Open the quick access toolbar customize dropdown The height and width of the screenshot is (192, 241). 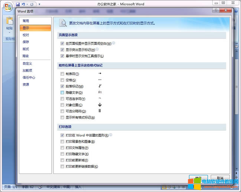coord(40,4)
